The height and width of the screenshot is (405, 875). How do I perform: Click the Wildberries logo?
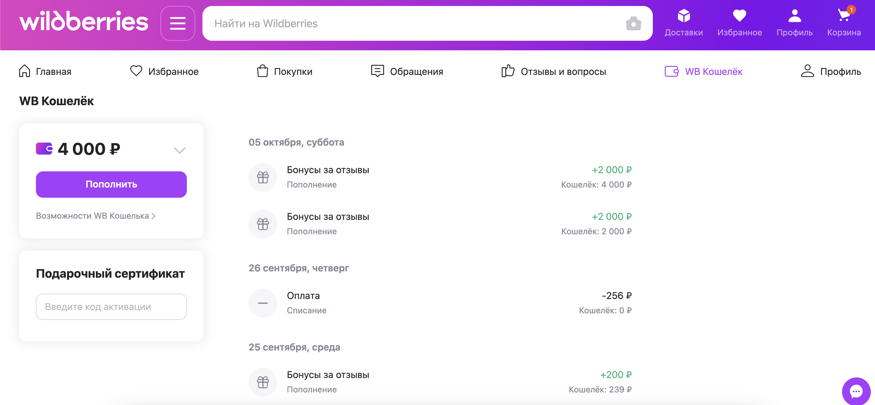pyautogui.click(x=84, y=21)
